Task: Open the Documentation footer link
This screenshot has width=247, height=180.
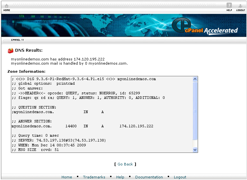Action: click(x=149, y=177)
